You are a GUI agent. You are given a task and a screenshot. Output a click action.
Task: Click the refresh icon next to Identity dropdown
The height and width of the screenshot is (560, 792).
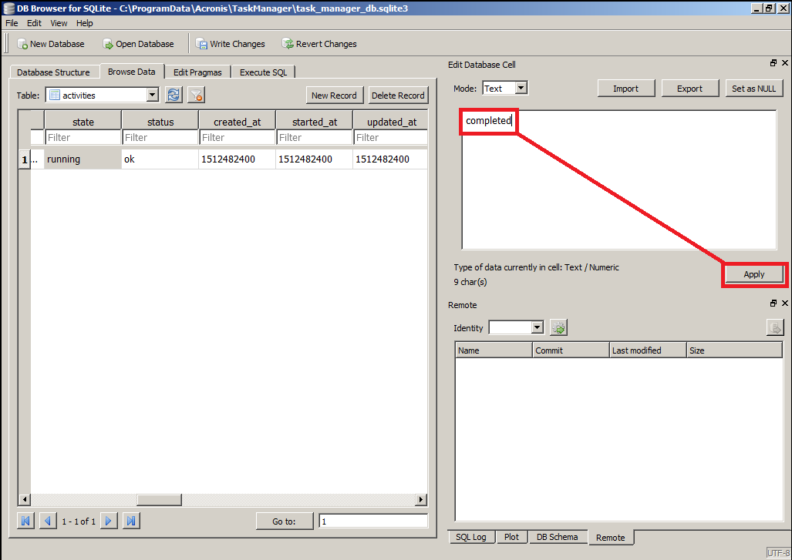[x=558, y=327]
